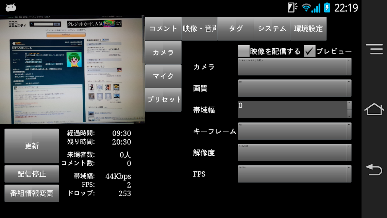The image size is (387, 218).
Task: Tap the phone vibrate status icon
Action: [x=292, y=7]
